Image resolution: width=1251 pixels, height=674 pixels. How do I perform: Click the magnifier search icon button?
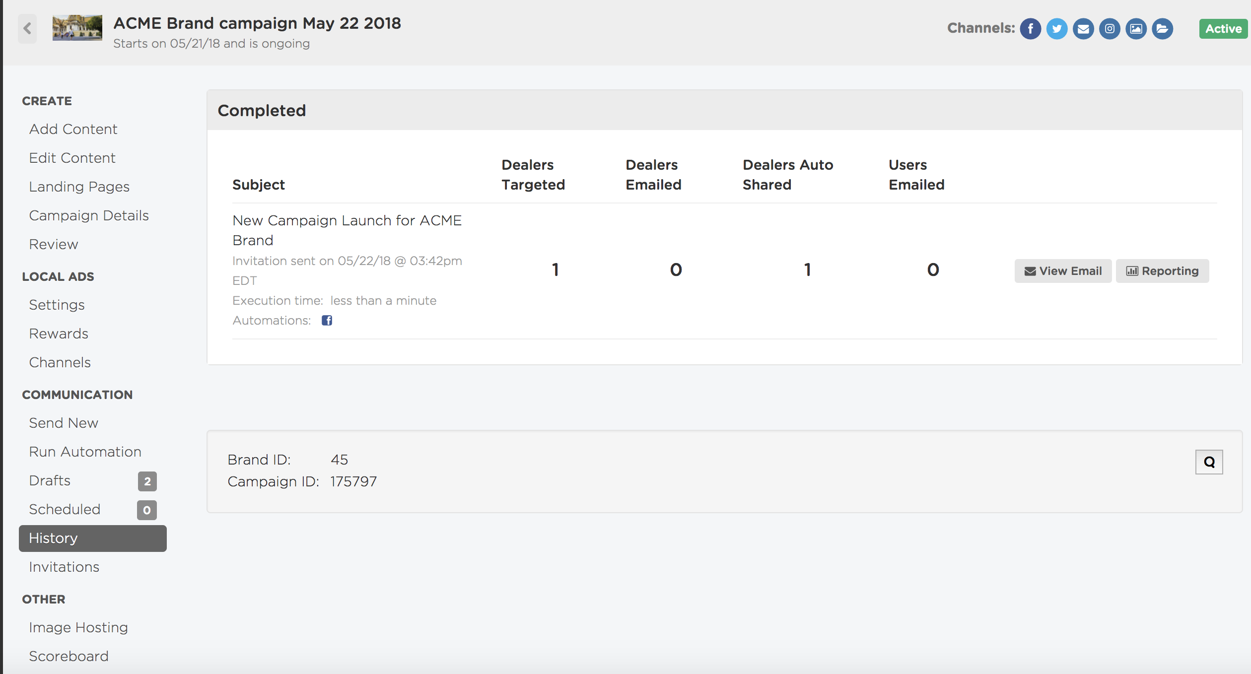click(1209, 462)
